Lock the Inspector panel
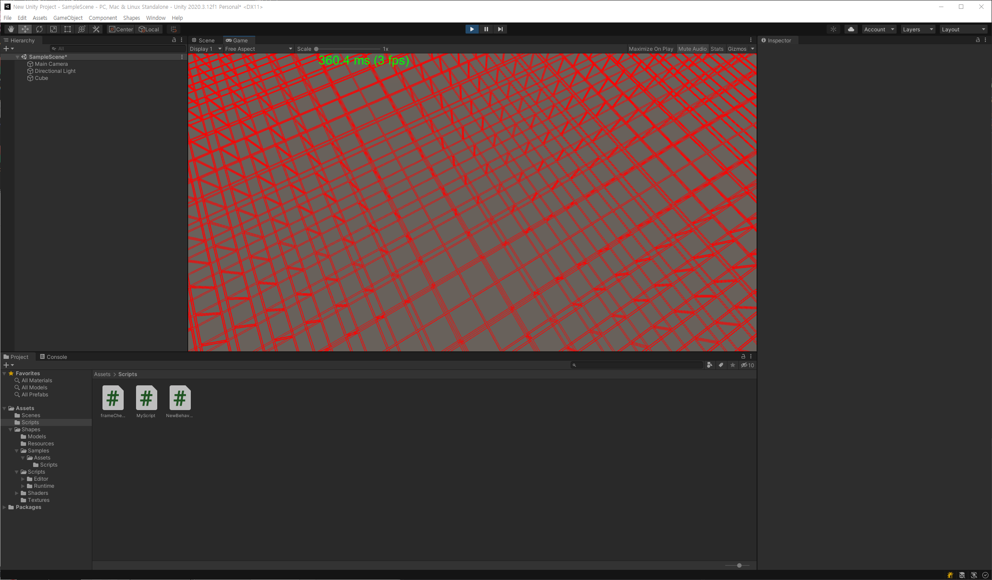Viewport: 992px width, 580px height. click(x=978, y=40)
